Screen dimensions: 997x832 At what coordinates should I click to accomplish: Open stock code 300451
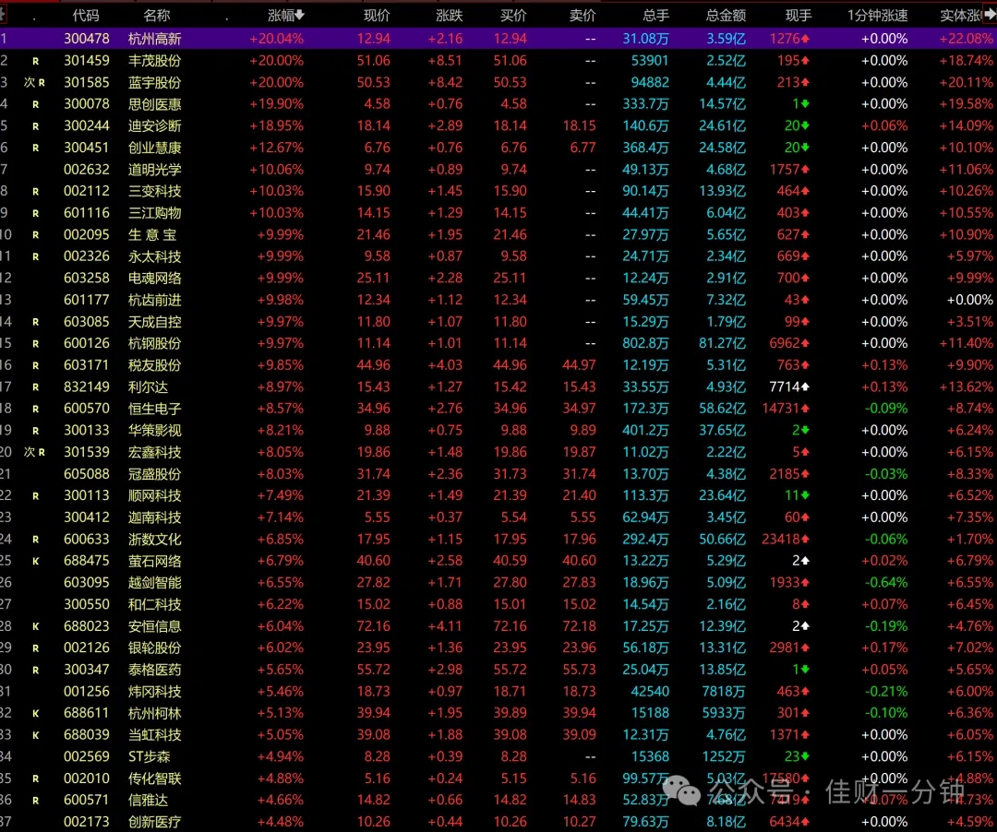pyautogui.click(x=87, y=148)
